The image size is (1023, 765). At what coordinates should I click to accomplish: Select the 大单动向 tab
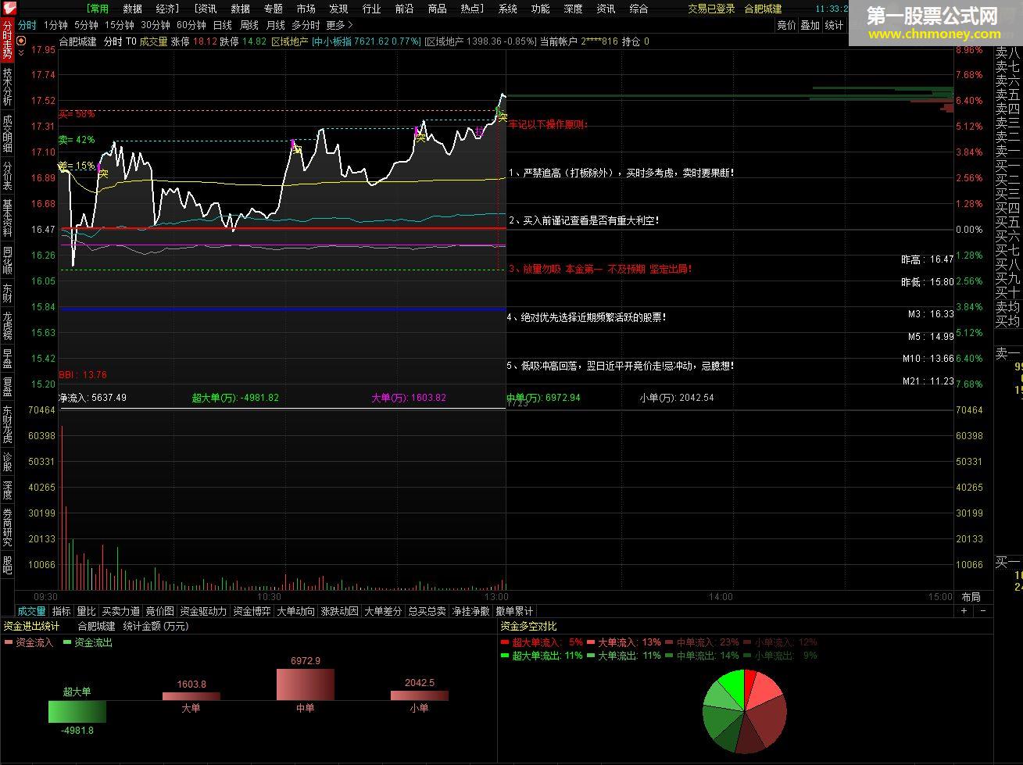296,611
